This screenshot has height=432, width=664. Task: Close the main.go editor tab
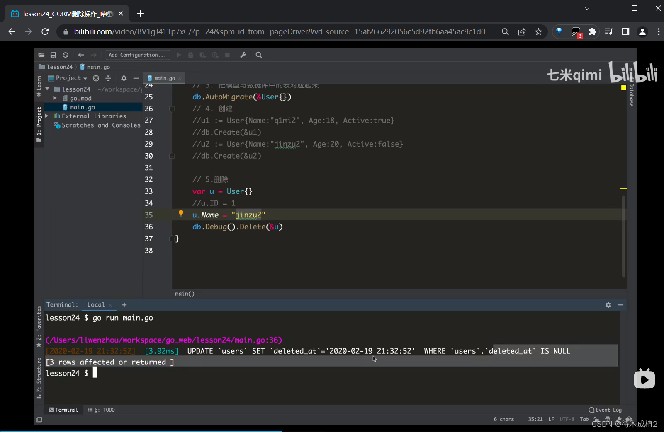point(180,78)
